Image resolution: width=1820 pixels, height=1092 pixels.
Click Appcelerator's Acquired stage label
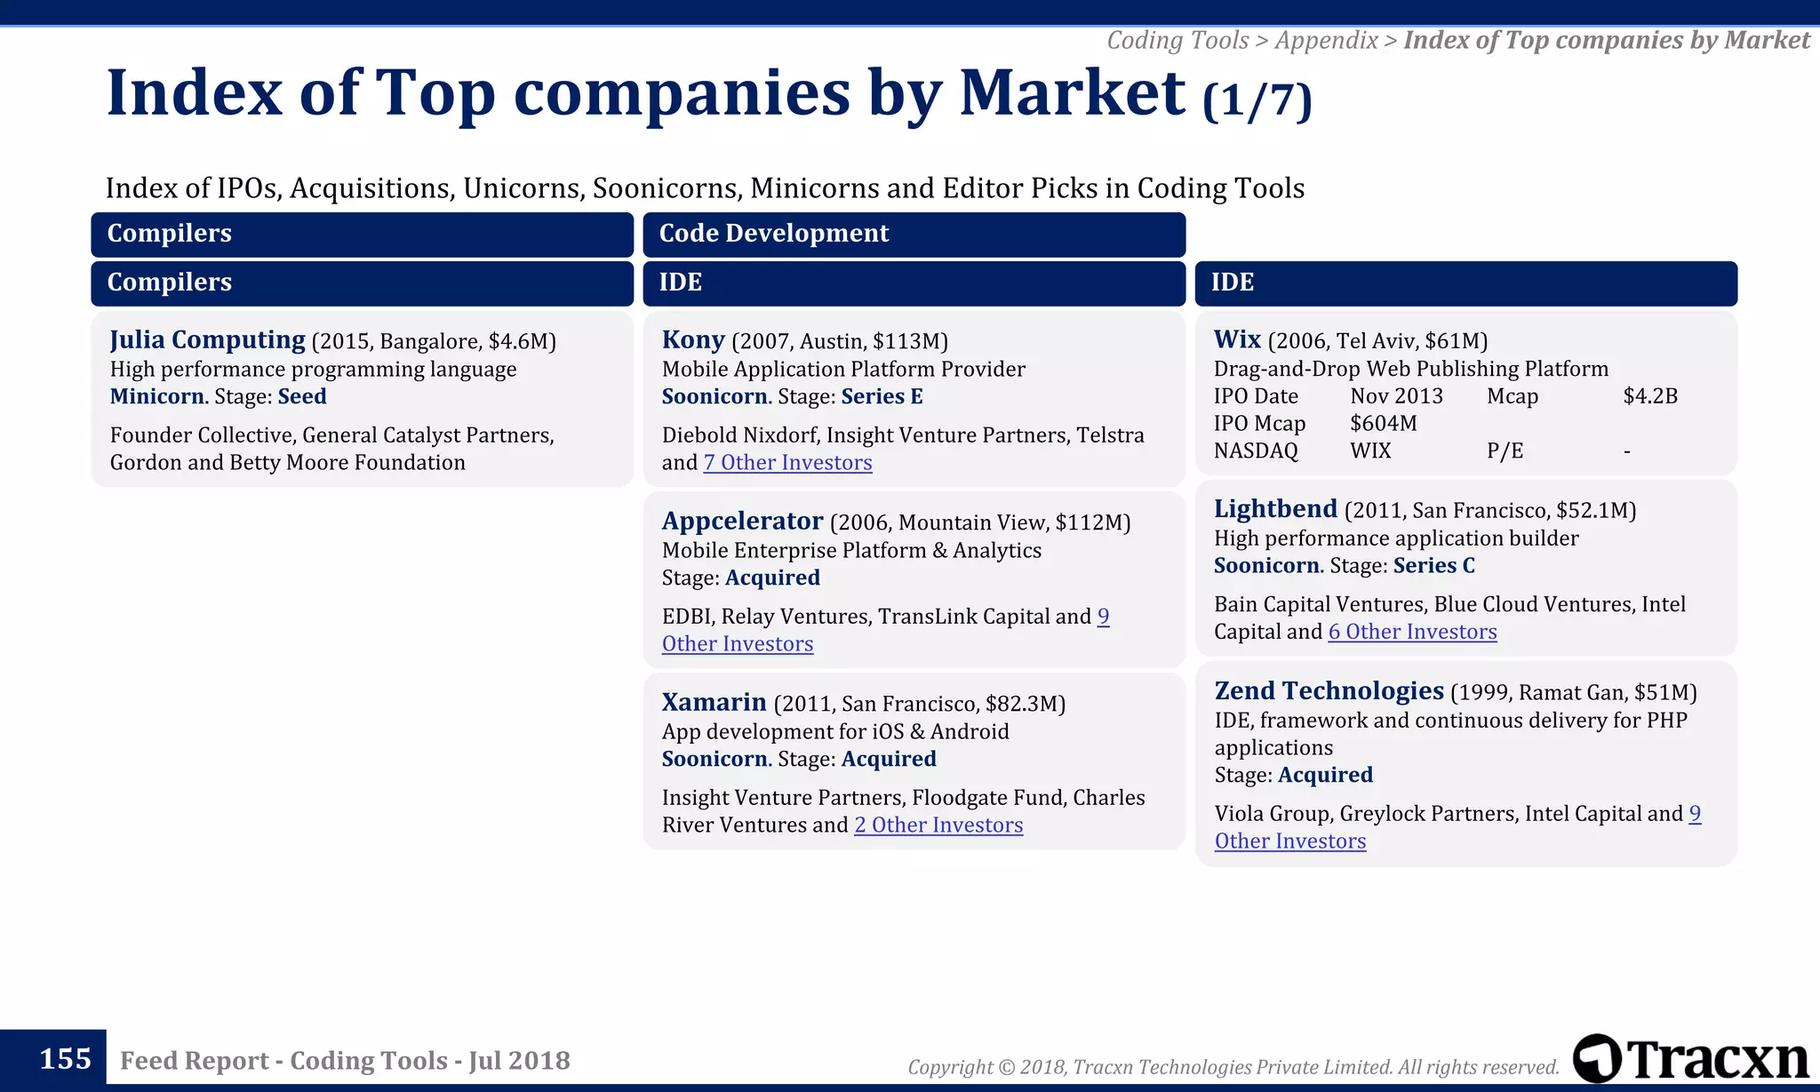772,578
